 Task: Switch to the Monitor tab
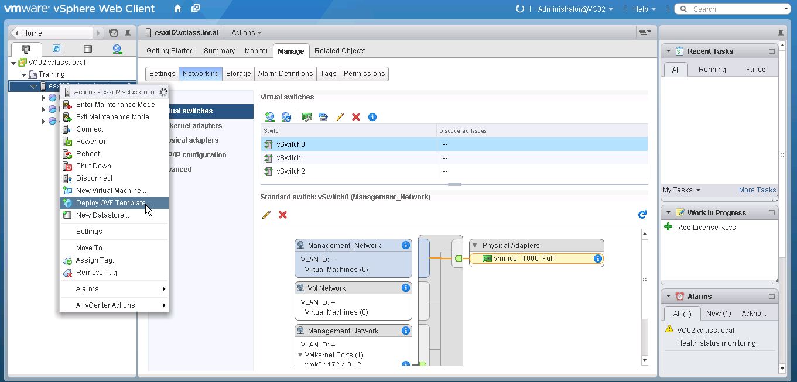click(256, 51)
